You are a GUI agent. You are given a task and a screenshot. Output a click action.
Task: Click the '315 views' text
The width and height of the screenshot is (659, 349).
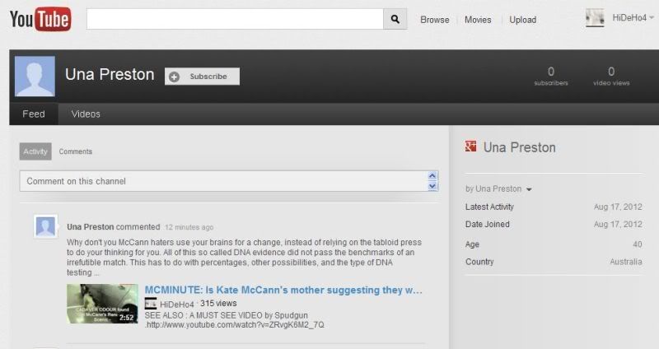tap(218, 303)
